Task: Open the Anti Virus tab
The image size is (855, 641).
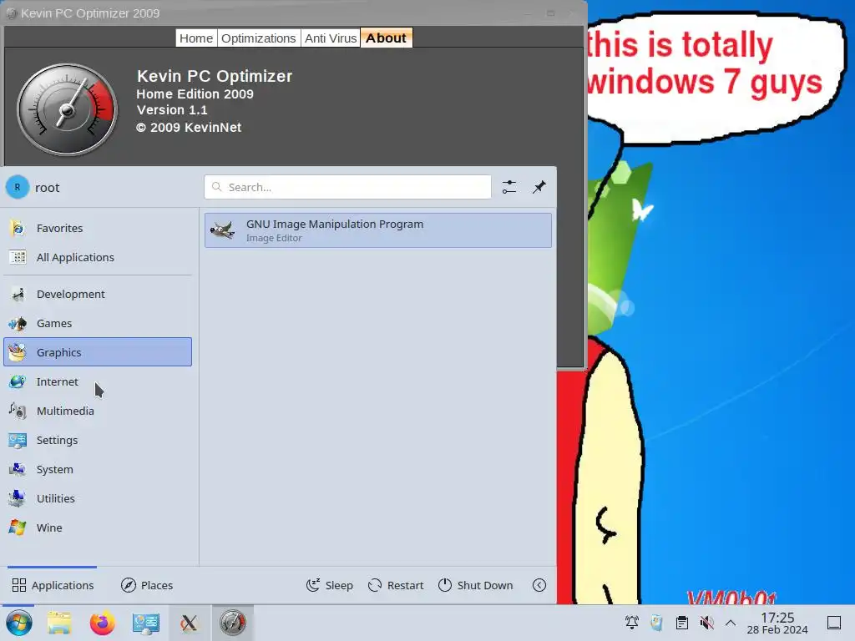Action: tap(331, 38)
